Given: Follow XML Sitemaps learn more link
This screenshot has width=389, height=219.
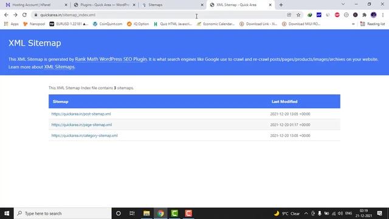Looking at the screenshot, I should [x=60, y=67].
